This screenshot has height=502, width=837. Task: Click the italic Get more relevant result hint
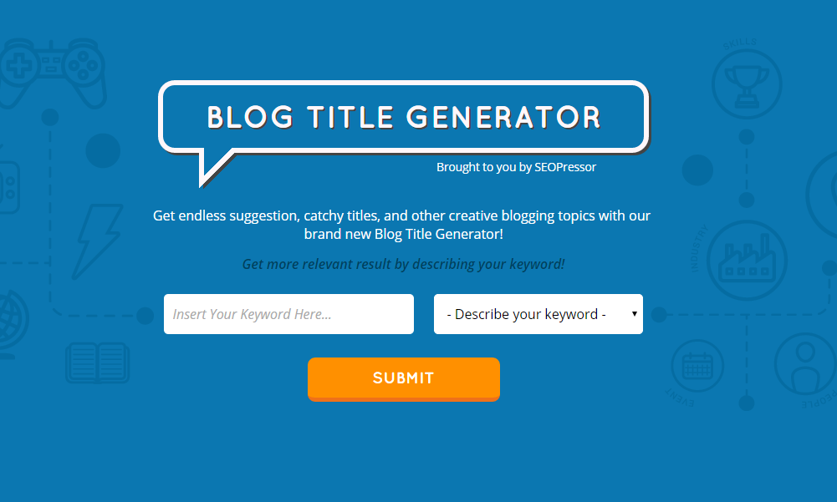tap(404, 264)
